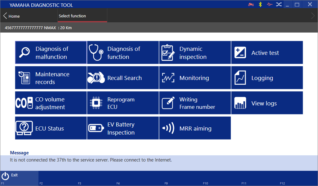This screenshot has height=186, width=318.
Task: Choose Recall Search
Action: click(123, 77)
